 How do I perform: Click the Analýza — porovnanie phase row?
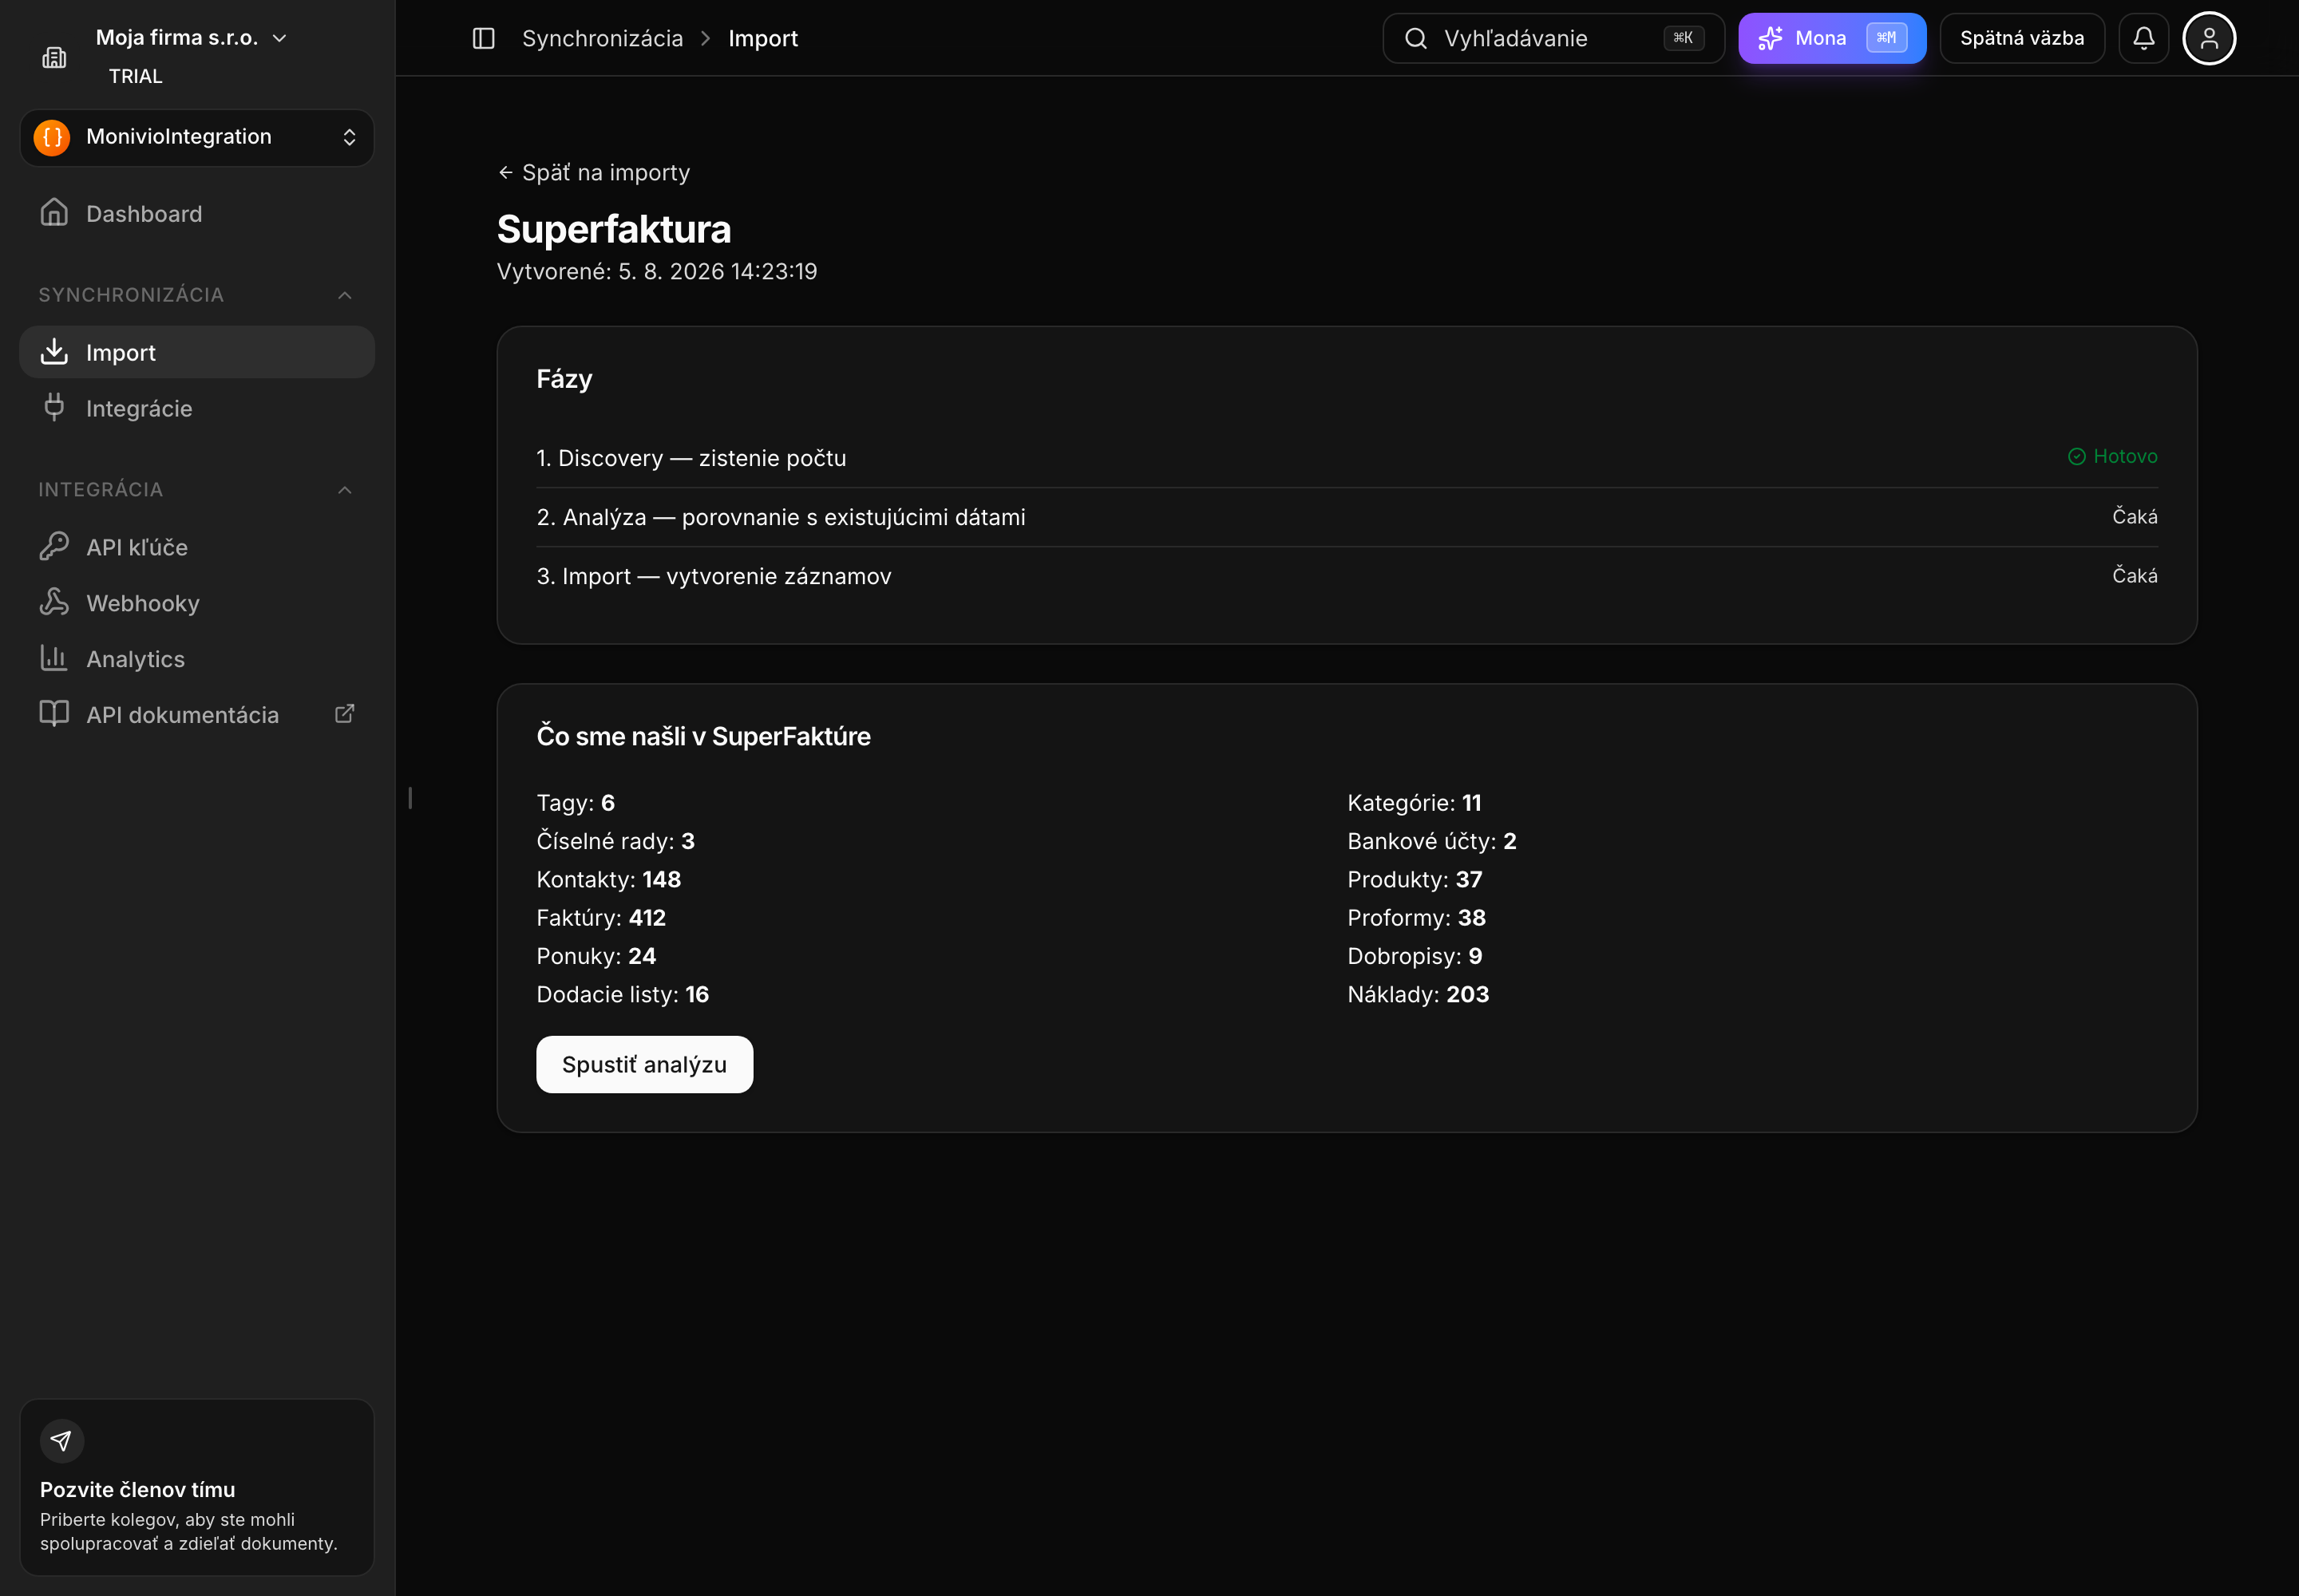point(1347,517)
